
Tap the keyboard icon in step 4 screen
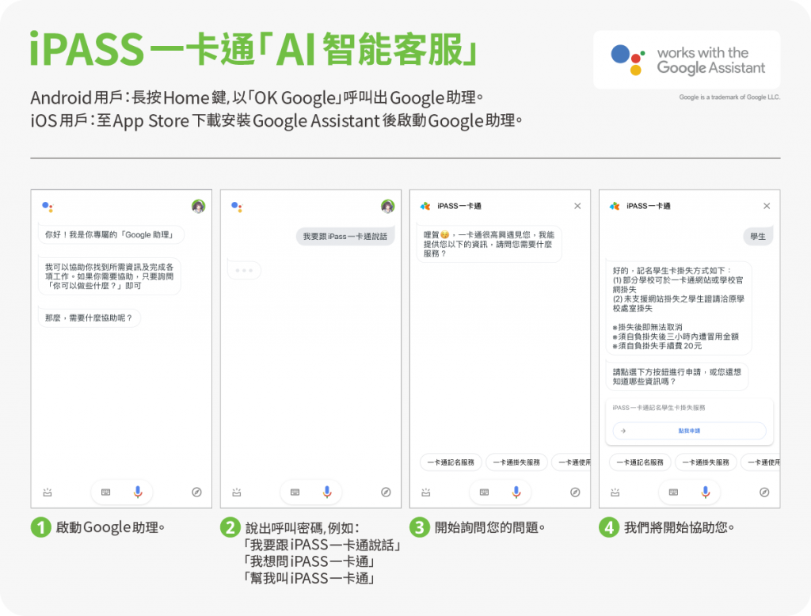tap(673, 492)
